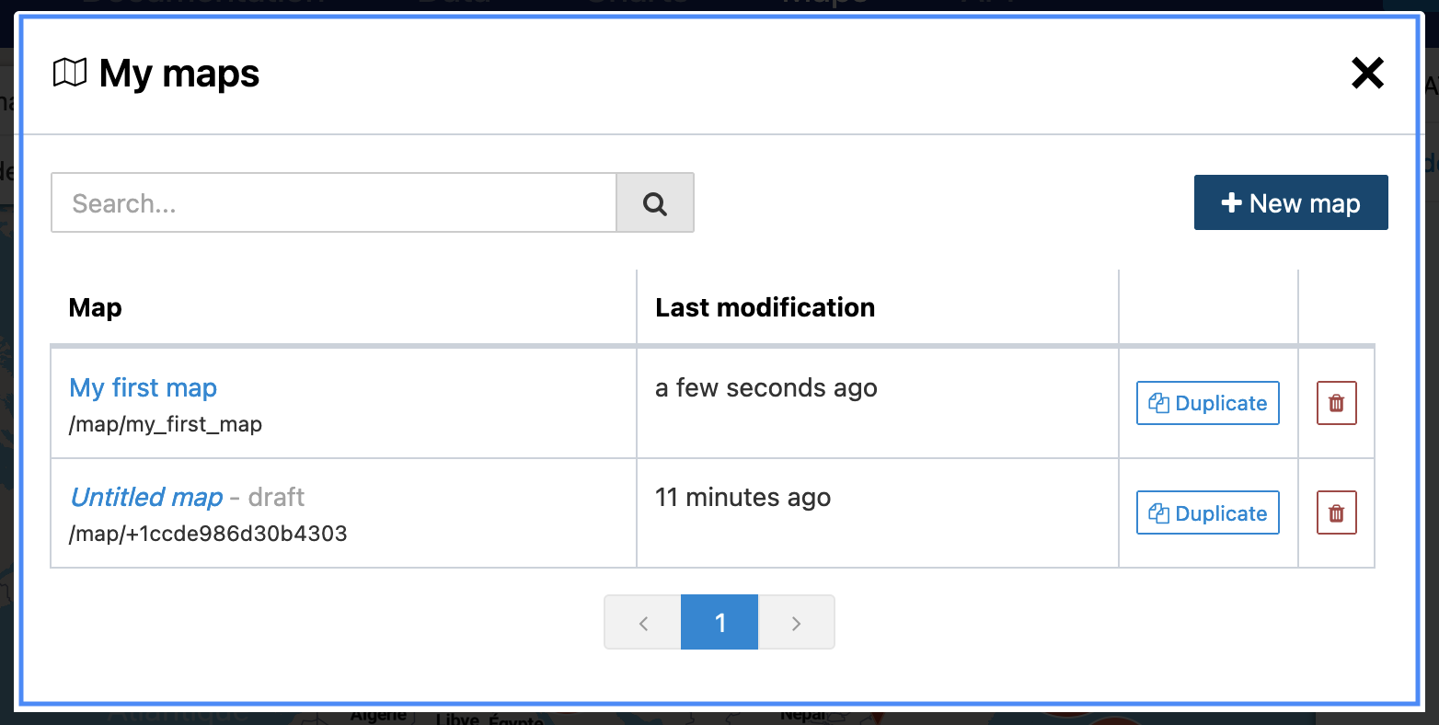
Task: Click the '11 minutes ago' timestamp
Action: [x=743, y=498]
